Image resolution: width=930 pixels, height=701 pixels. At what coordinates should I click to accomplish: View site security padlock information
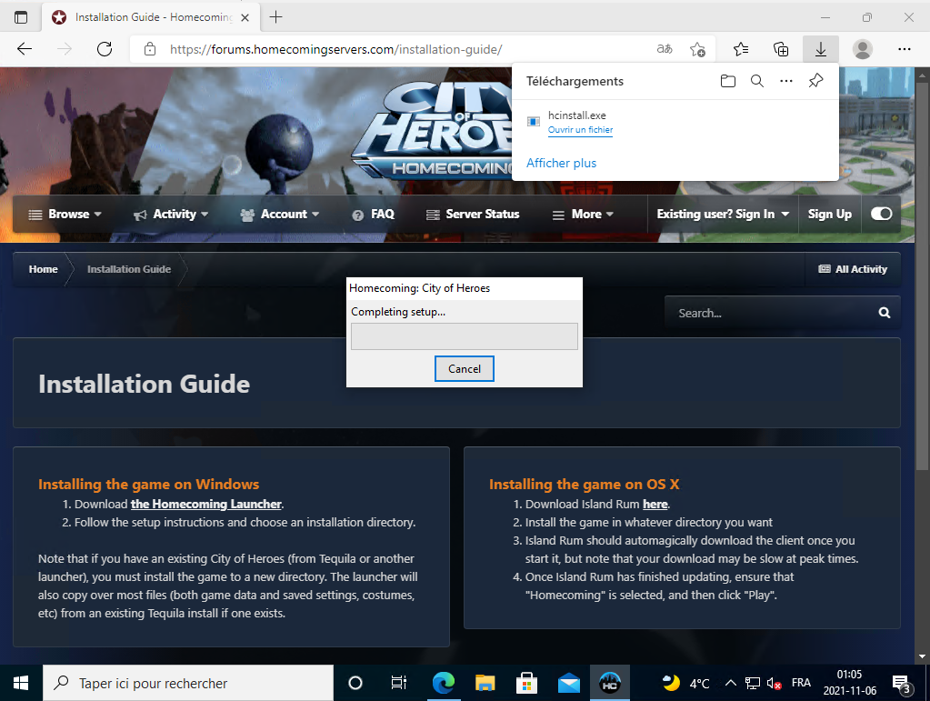(x=150, y=49)
